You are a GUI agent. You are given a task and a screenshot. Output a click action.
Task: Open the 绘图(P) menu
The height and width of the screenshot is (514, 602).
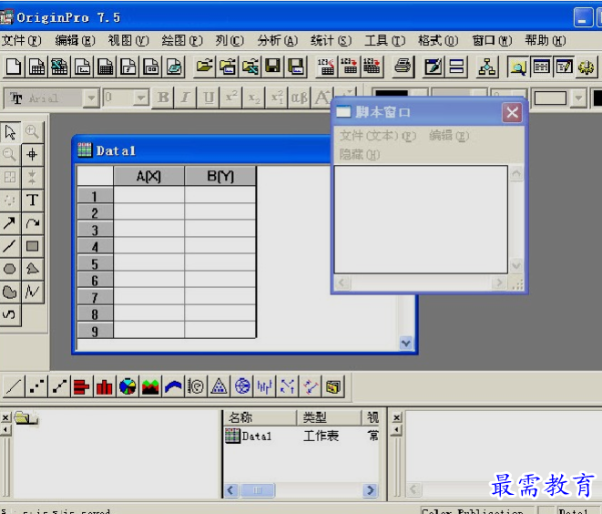[182, 40]
